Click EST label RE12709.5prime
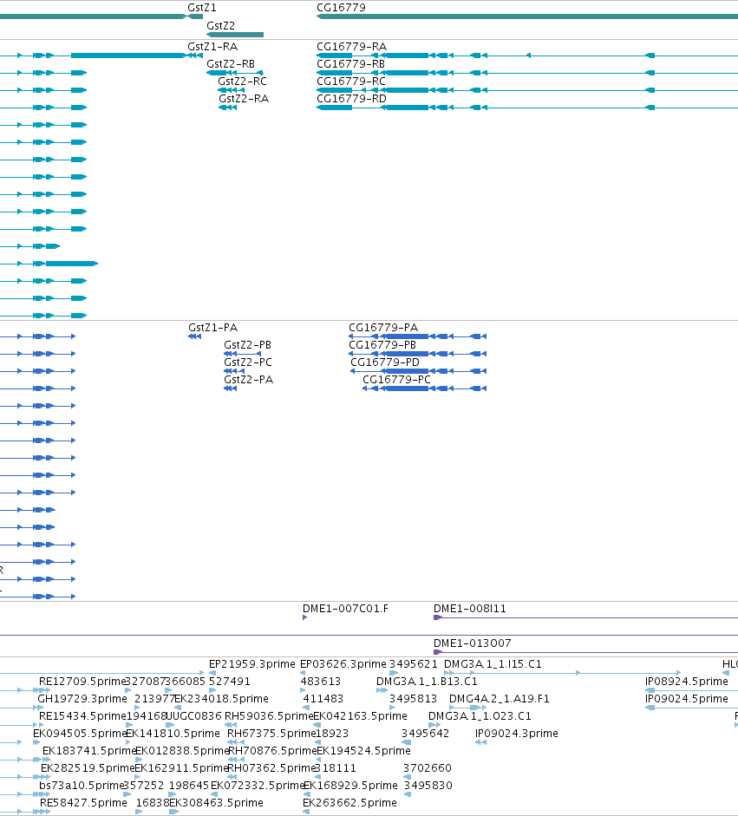The width and height of the screenshot is (738, 816). (82, 682)
